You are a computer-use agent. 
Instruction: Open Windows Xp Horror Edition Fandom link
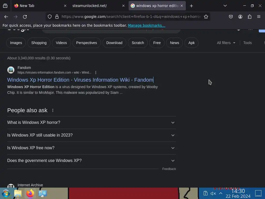click(80, 80)
